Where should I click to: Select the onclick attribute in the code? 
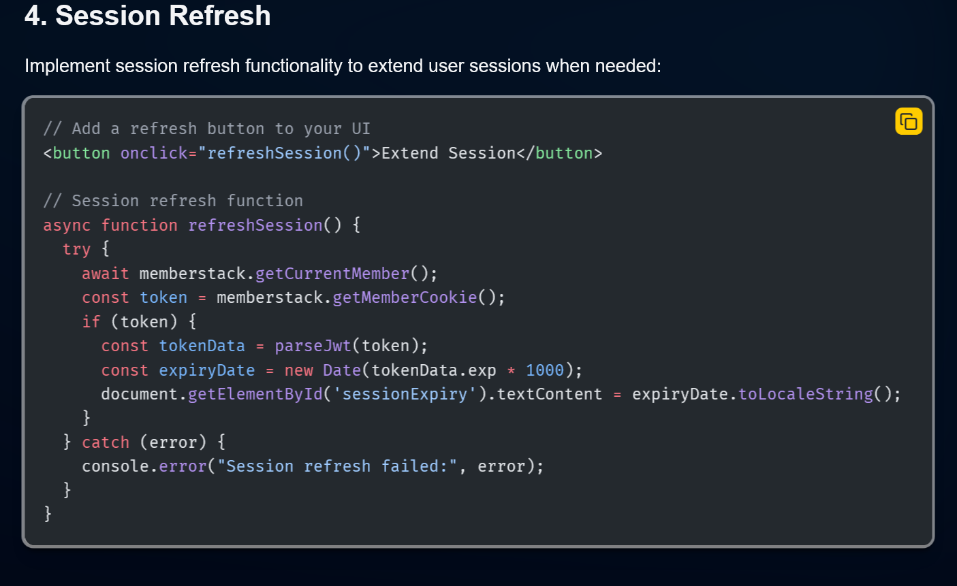(x=154, y=153)
